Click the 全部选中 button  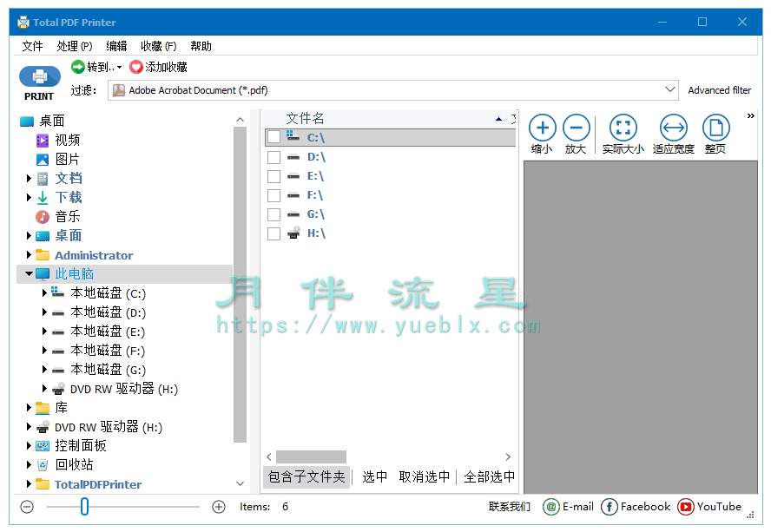click(x=489, y=476)
